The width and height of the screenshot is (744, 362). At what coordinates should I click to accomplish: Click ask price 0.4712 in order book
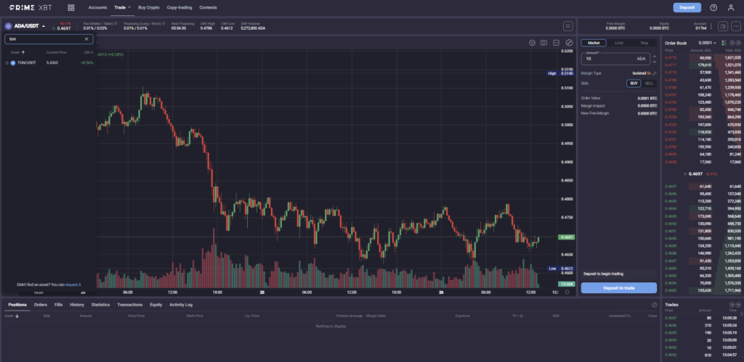pyautogui.click(x=671, y=58)
